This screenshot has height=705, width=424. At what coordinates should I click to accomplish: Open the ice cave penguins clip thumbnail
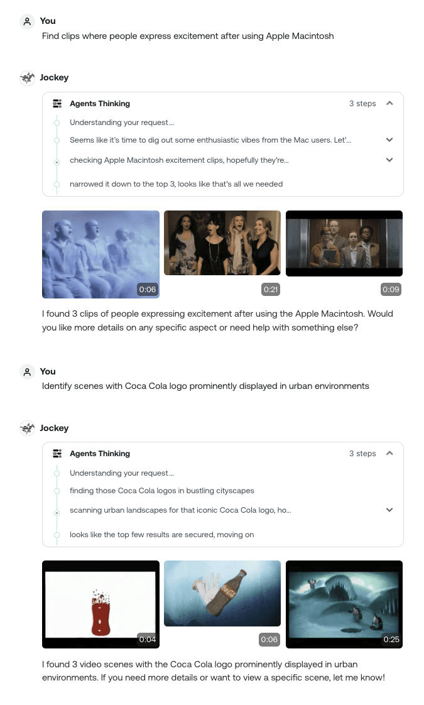pyautogui.click(x=344, y=604)
